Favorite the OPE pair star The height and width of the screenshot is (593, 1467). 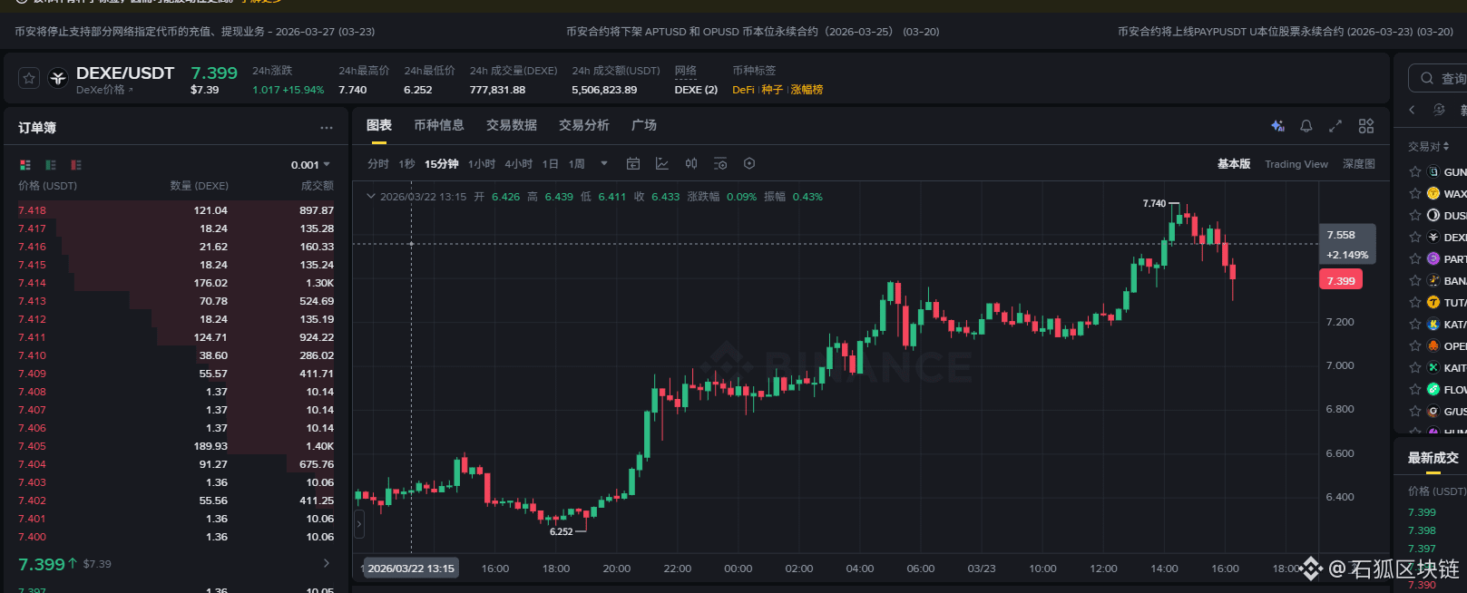(1415, 345)
